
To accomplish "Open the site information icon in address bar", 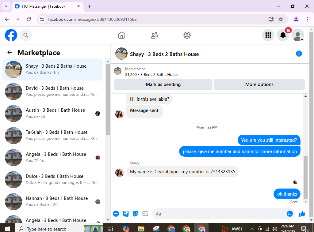I will 42,19.
